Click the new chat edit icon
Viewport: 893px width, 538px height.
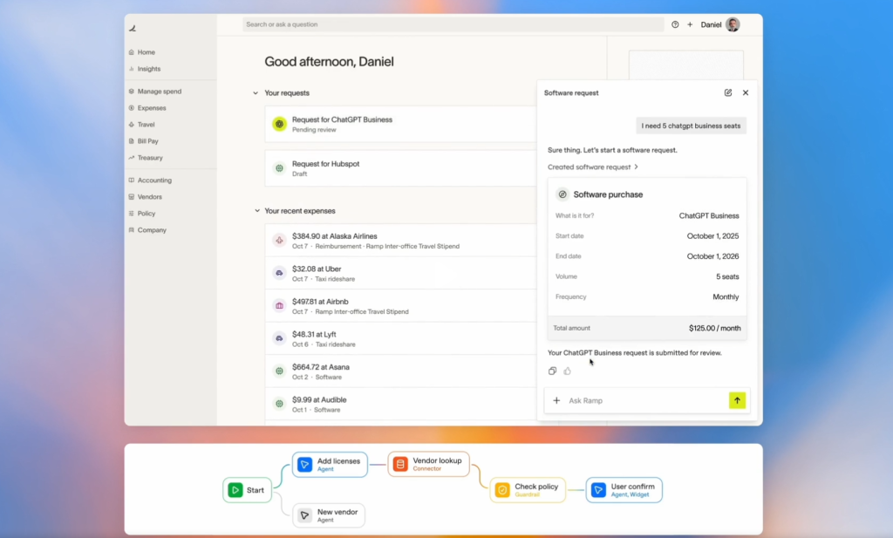click(x=728, y=92)
